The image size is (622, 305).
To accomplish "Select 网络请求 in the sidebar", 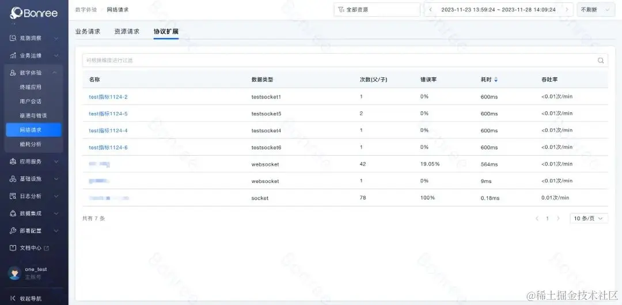I will point(34,130).
